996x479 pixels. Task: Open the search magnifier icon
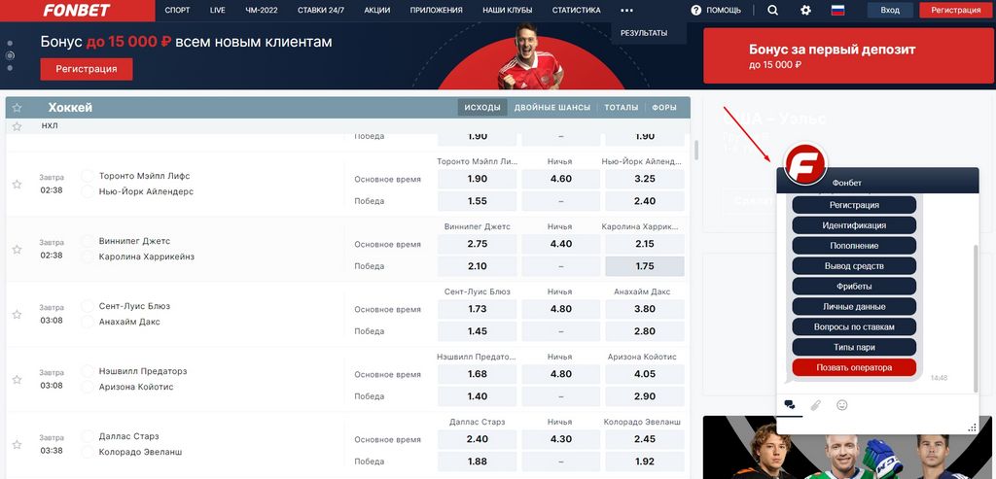coord(772,10)
